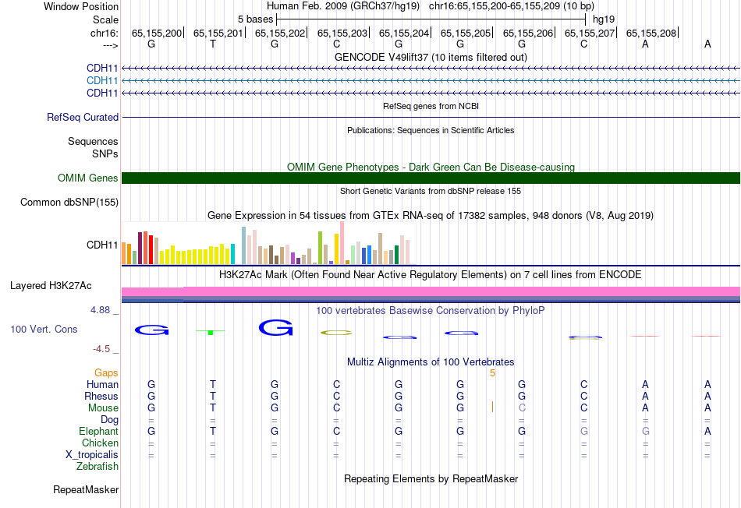This screenshot has height=508, width=741.
Task: Click the orange '5' gap count
Action: (x=492, y=373)
